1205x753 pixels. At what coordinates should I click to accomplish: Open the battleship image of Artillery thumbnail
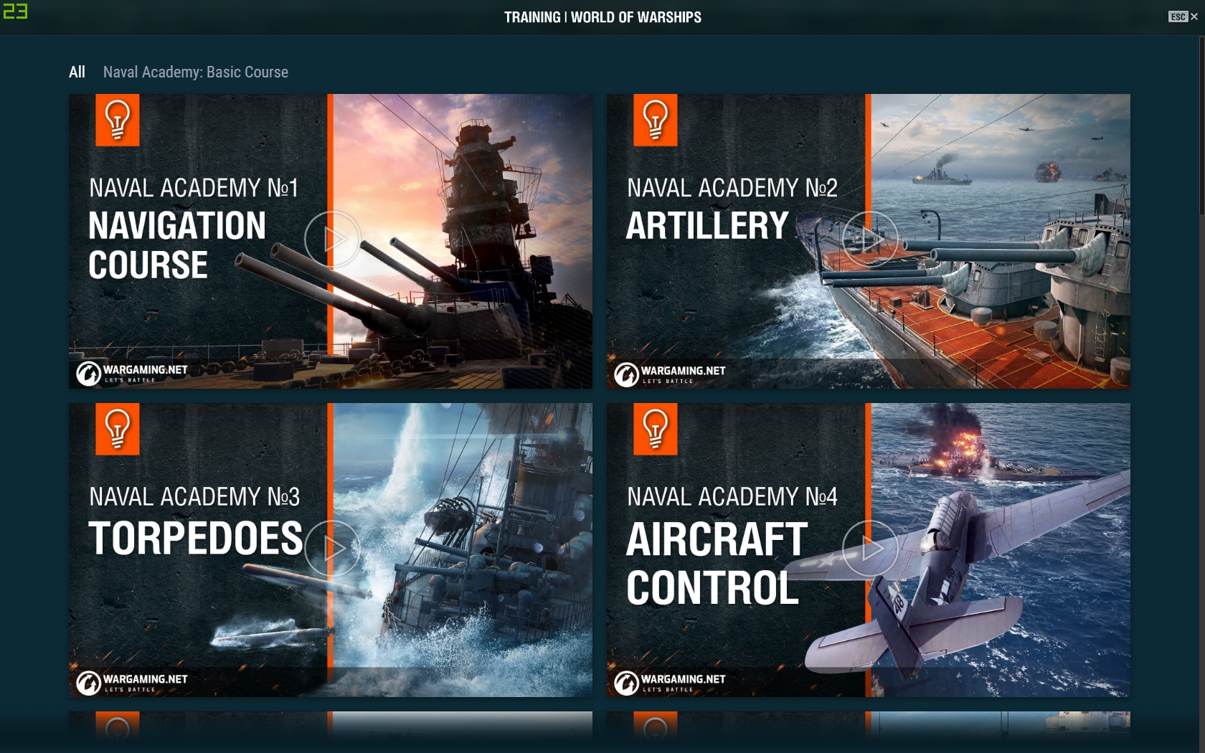coord(1001,241)
